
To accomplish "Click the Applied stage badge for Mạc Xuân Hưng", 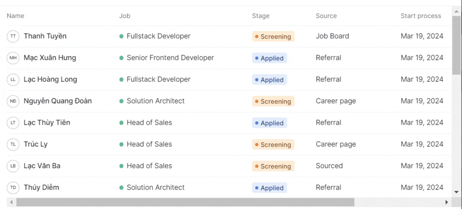I will [x=269, y=58].
